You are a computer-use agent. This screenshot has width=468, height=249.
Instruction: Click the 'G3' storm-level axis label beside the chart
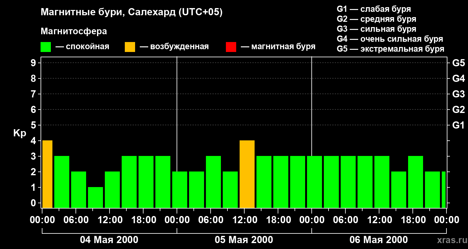click(459, 94)
